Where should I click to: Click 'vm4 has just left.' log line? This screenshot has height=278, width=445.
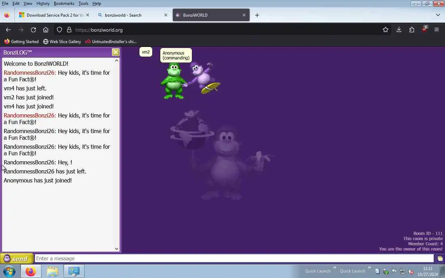(x=25, y=88)
